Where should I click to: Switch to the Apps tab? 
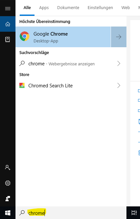(44, 8)
